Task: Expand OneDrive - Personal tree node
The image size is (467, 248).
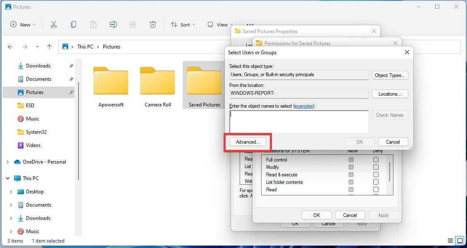Action: pos(7,162)
